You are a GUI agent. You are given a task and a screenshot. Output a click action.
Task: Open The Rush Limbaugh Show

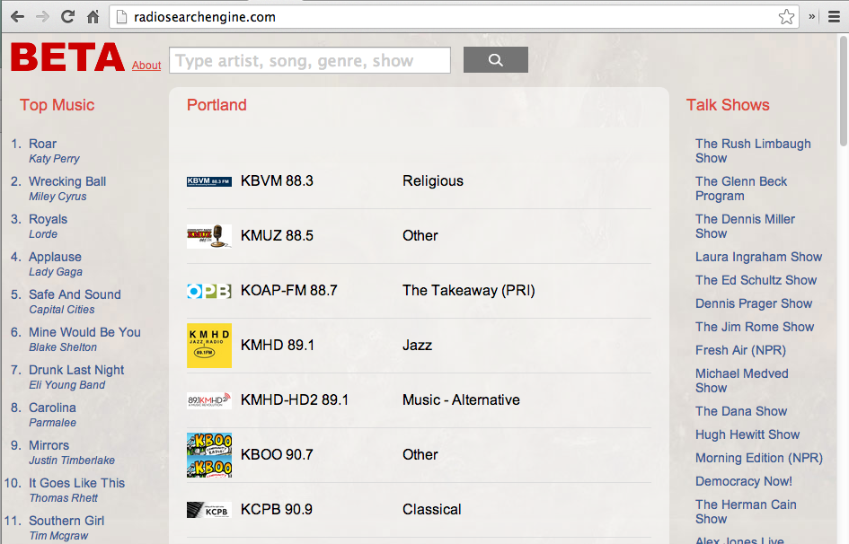tap(753, 151)
